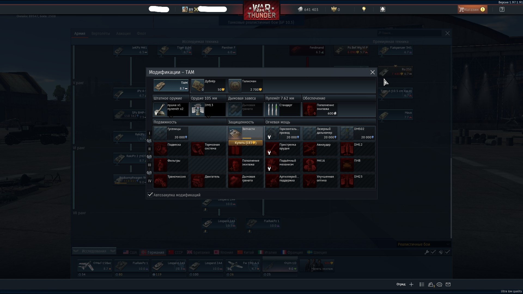Toggle the auto-refill ammo checkbox beside the bullets
Image resolution: width=523 pixels, height=294 pixels.
448,252
